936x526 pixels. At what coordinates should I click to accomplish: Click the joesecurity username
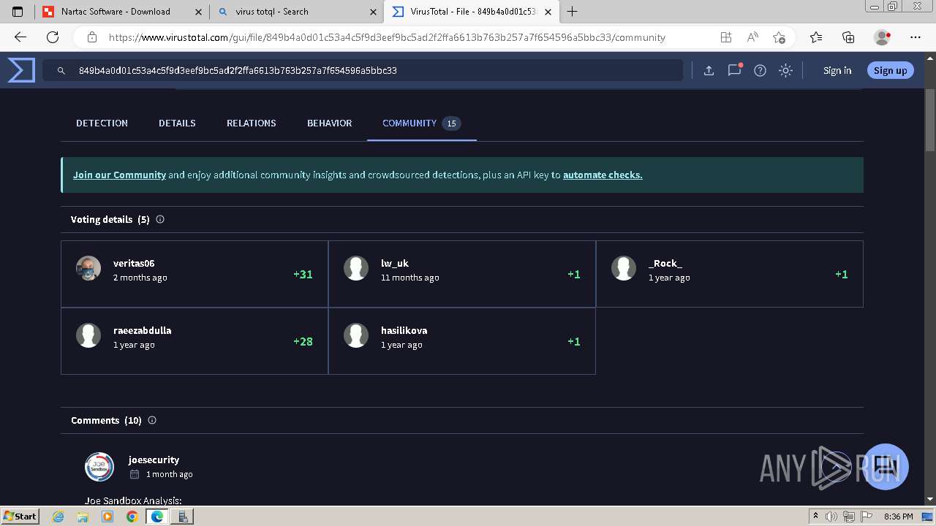(154, 460)
